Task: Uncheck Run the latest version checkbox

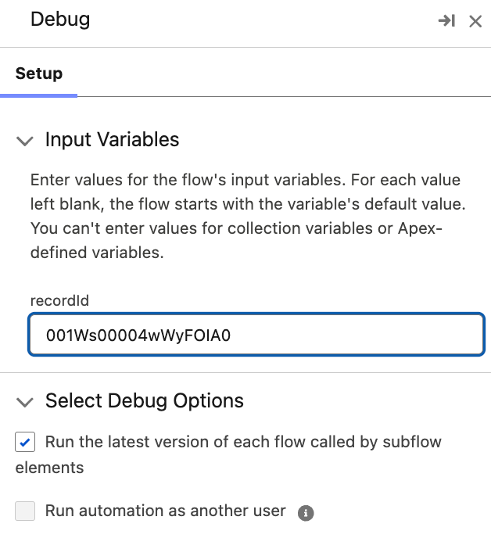Action: [25, 443]
